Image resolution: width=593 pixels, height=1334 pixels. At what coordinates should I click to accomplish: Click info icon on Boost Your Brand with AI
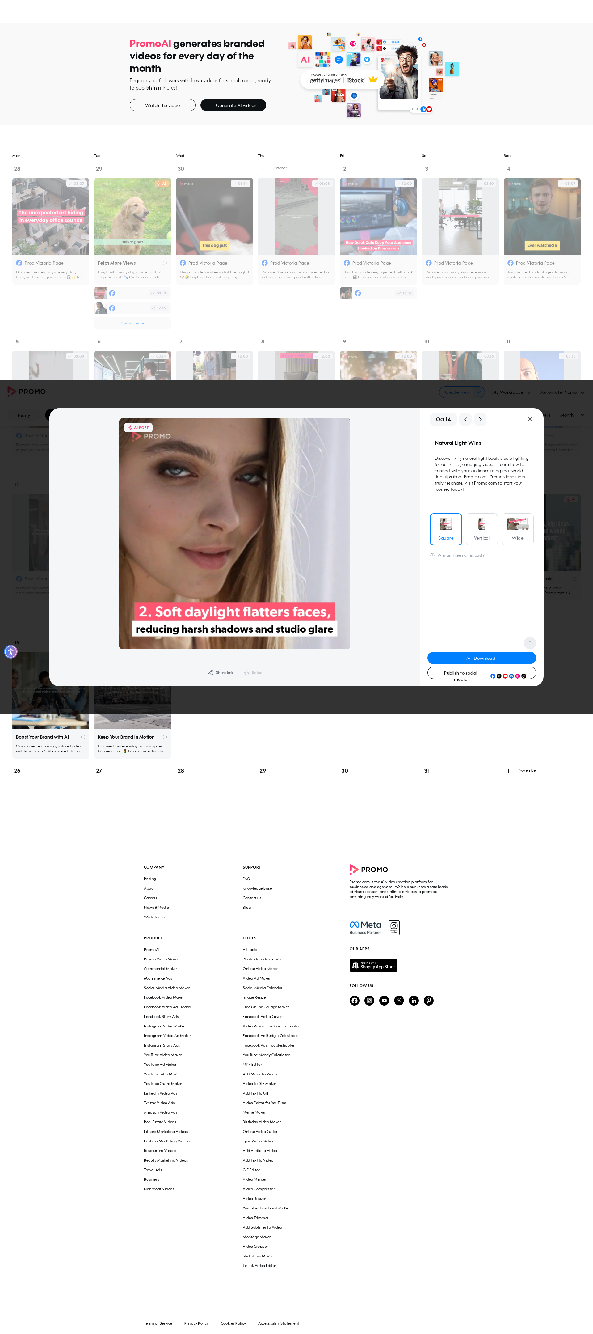pos(83,737)
